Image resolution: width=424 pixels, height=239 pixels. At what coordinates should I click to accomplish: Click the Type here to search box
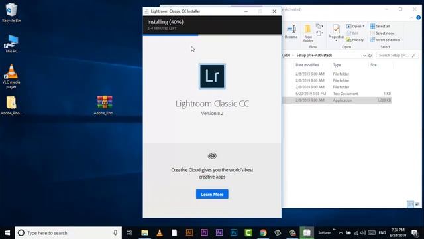pos(68,233)
